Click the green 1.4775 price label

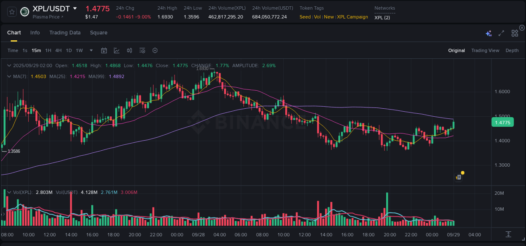click(x=502, y=122)
